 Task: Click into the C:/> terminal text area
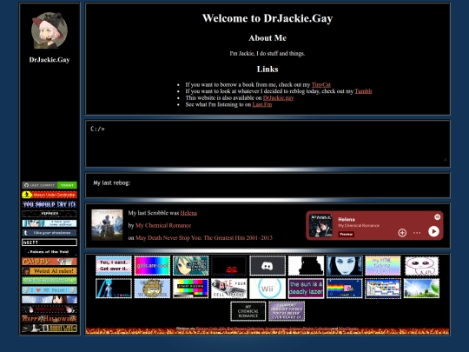(268, 143)
